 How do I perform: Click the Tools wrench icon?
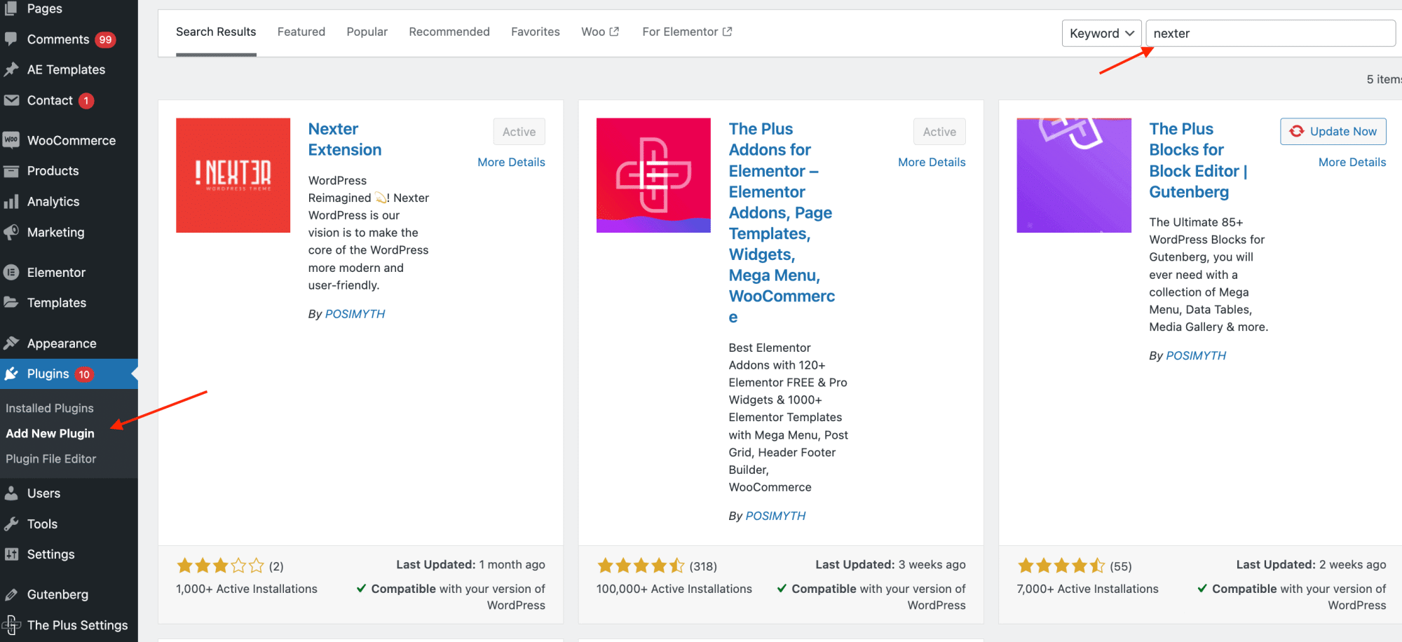(x=11, y=524)
